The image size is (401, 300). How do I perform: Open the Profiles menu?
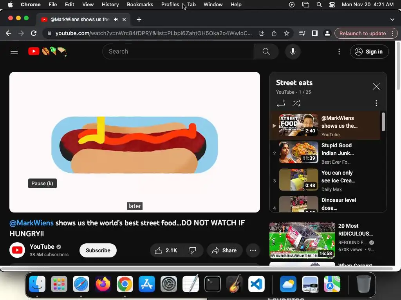point(170,5)
